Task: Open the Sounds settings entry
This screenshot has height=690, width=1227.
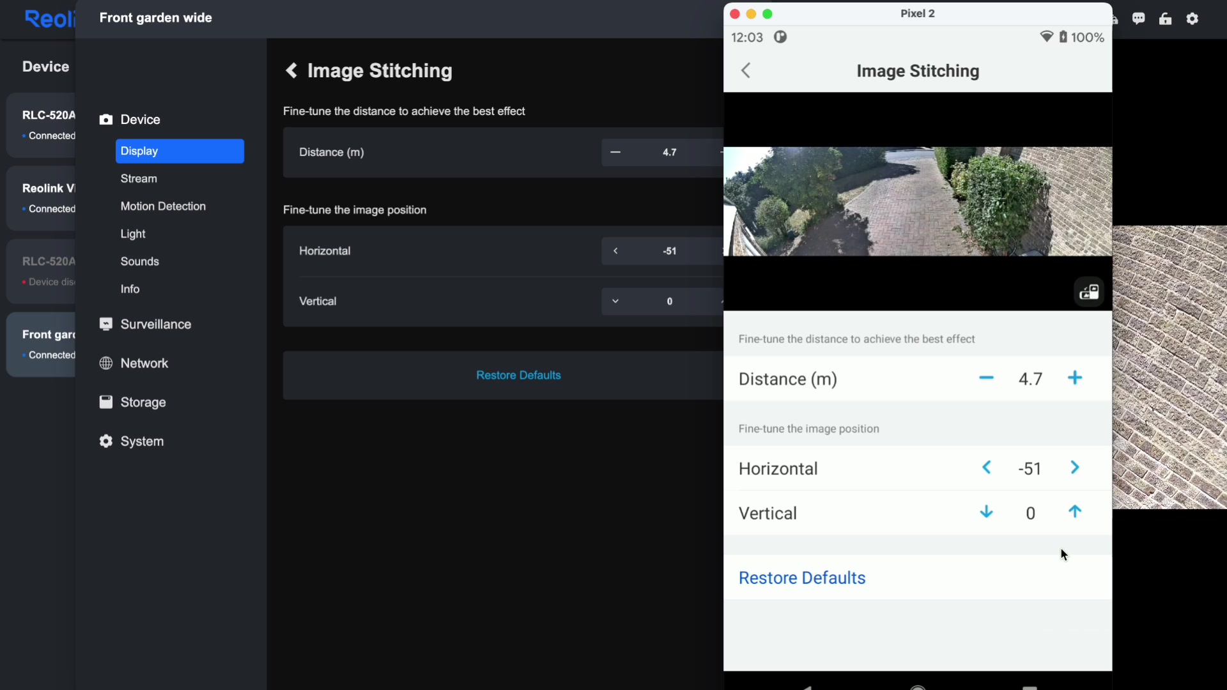Action: 140,261
